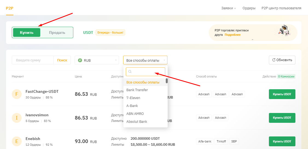
Task: Click the P2P referral banner illustration
Action: [284, 31]
